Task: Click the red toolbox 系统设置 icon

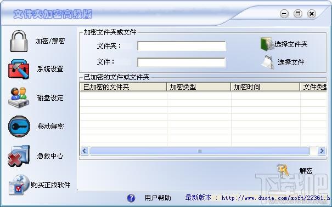Action: pyautogui.click(x=19, y=69)
